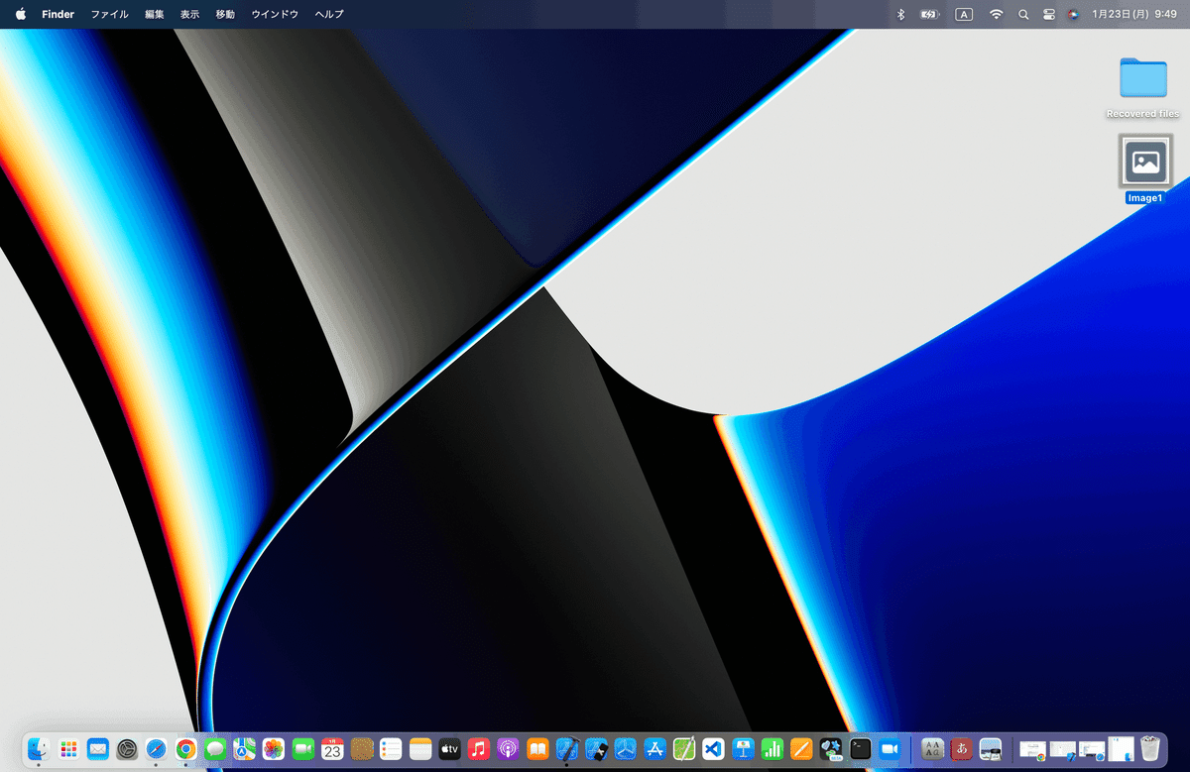This screenshot has height=772, width=1190.
Task: Launch FaceTime from the Dock
Action: tap(302, 749)
